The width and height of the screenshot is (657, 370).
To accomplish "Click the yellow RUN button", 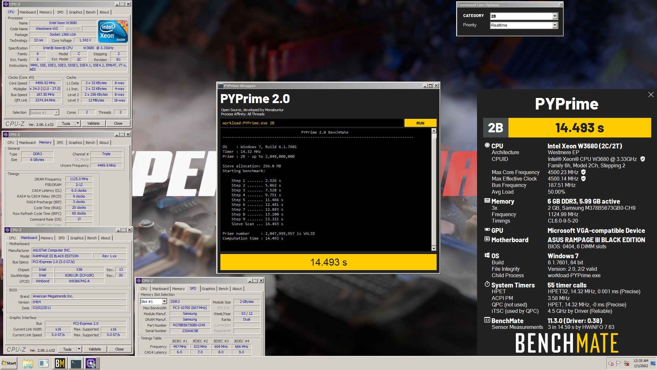I will (420, 123).
